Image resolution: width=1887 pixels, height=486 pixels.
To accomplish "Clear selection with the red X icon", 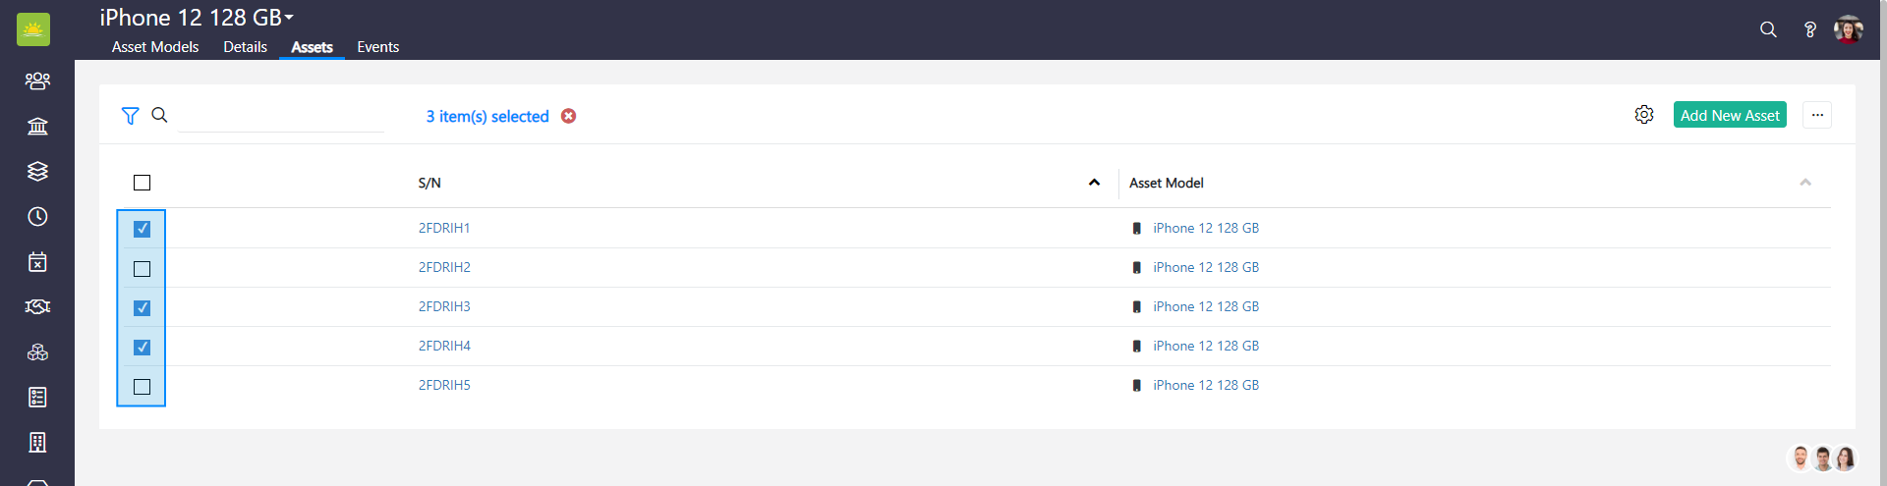I will [568, 116].
